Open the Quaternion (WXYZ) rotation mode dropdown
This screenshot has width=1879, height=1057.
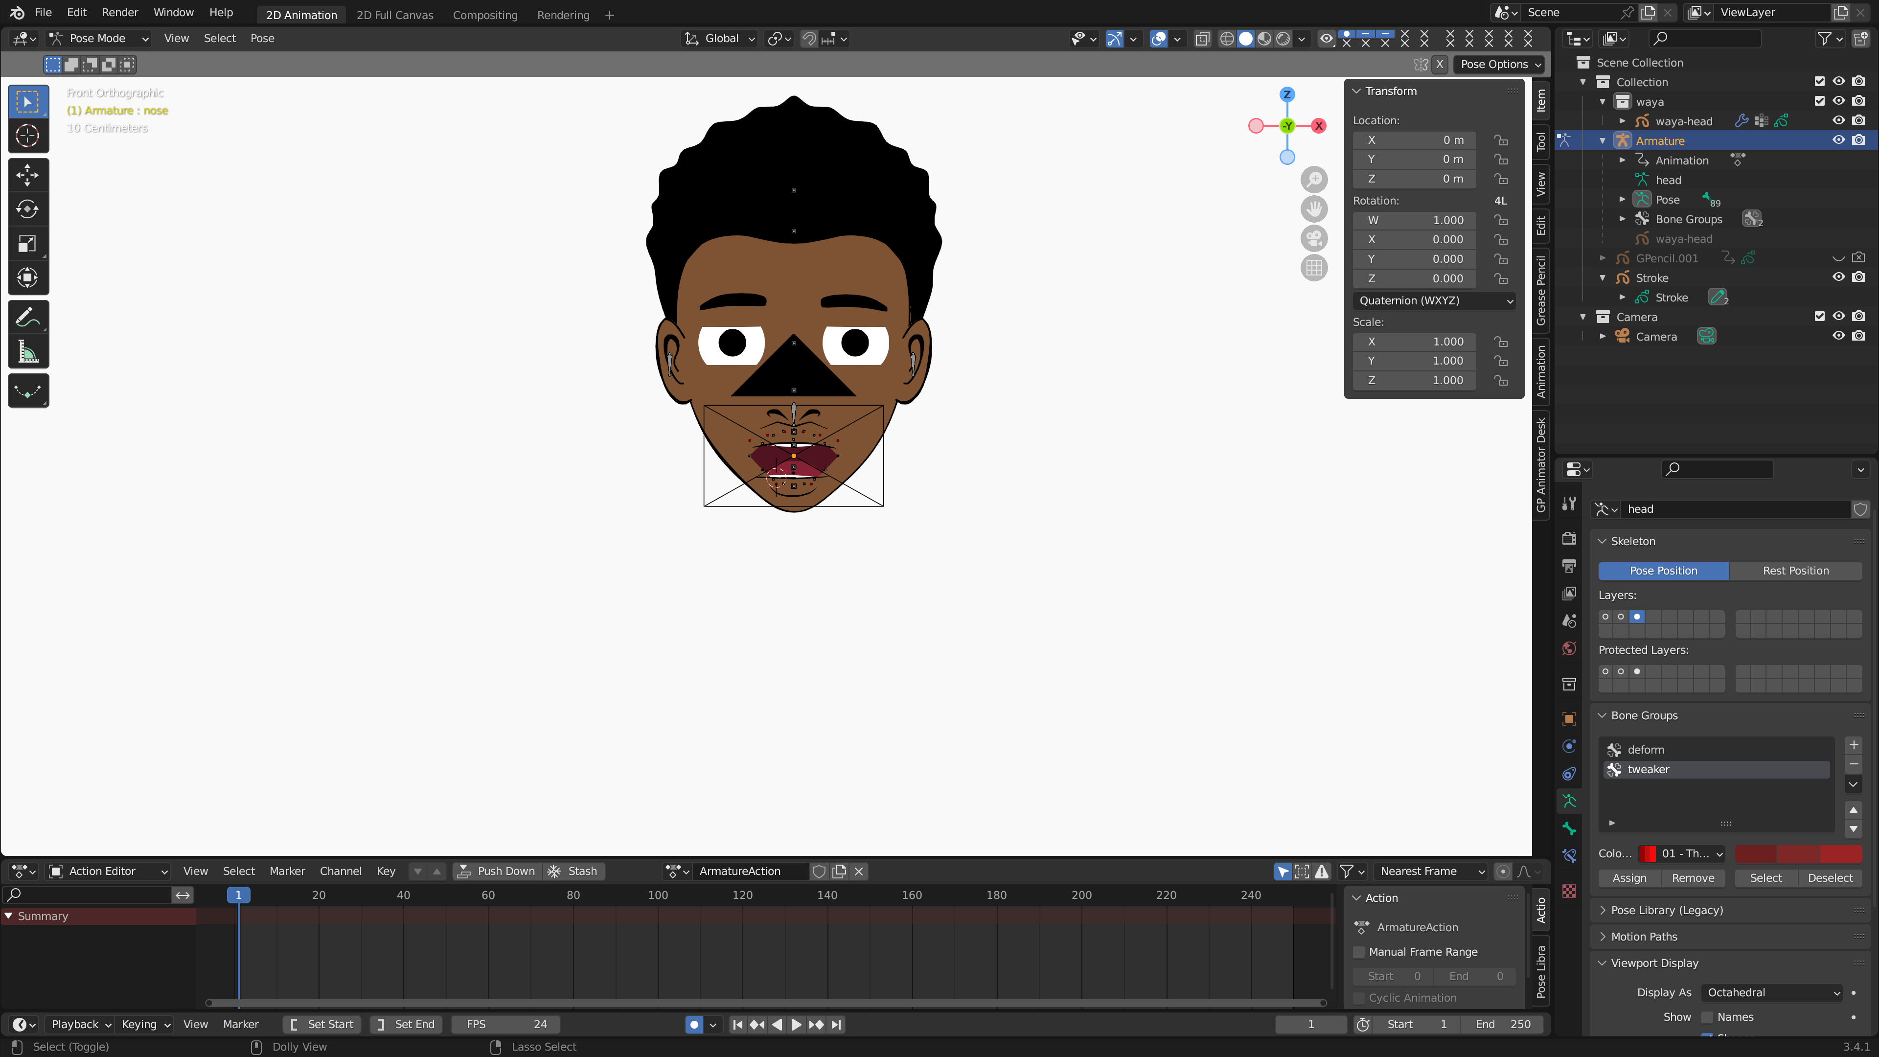[1434, 300]
